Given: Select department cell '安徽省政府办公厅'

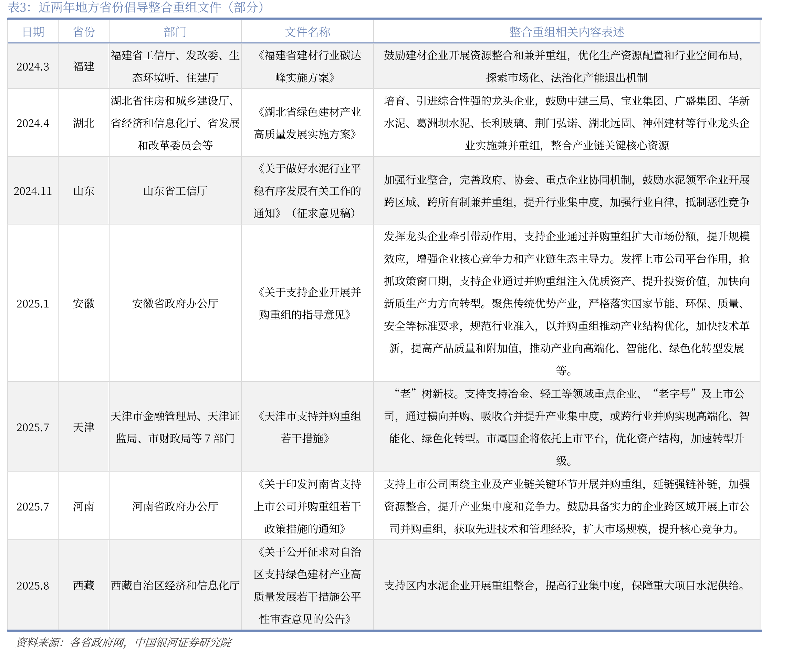Looking at the screenshot, I should click(175, 303).
